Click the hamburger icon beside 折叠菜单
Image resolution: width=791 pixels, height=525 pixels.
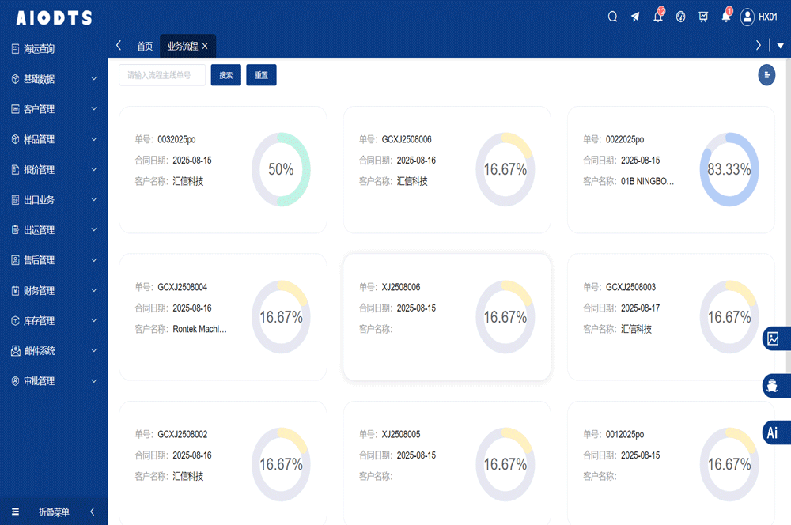click(15, 512)
